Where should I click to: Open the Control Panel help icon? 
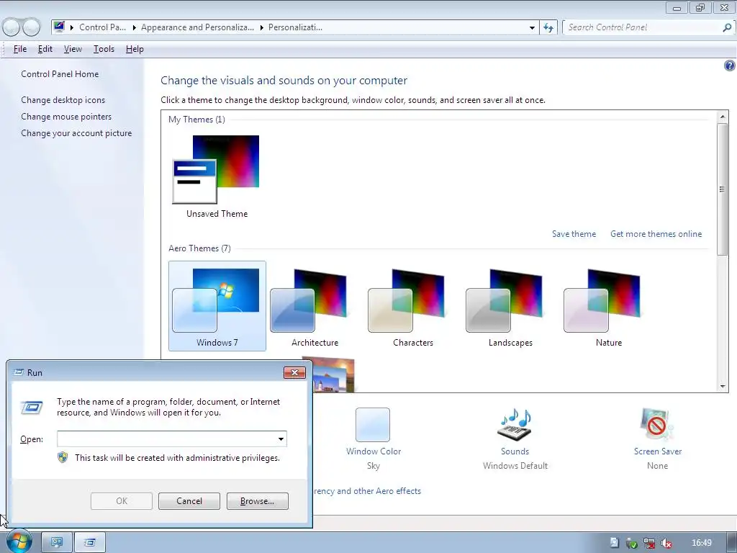coord(729,66)
